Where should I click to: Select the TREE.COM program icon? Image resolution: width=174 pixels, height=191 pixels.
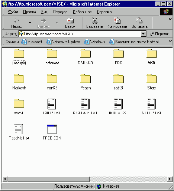pos(52,129)
